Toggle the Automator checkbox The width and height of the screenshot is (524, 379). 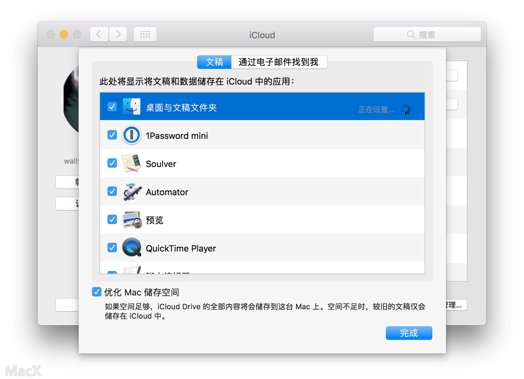(112, 191)
